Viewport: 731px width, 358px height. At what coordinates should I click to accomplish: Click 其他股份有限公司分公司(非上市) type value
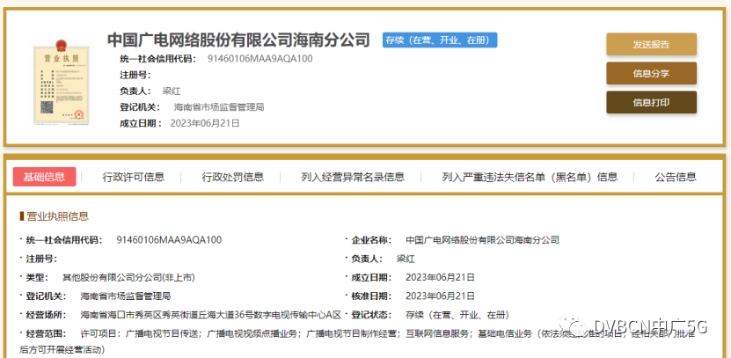(128, 277)
